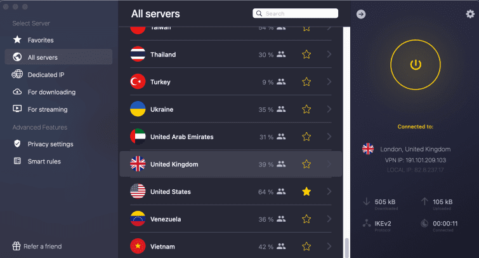Image resolution: width=479 pixels, height=258 pixels.
Task: Select the United States server name
Action: (x=171, y=191)
